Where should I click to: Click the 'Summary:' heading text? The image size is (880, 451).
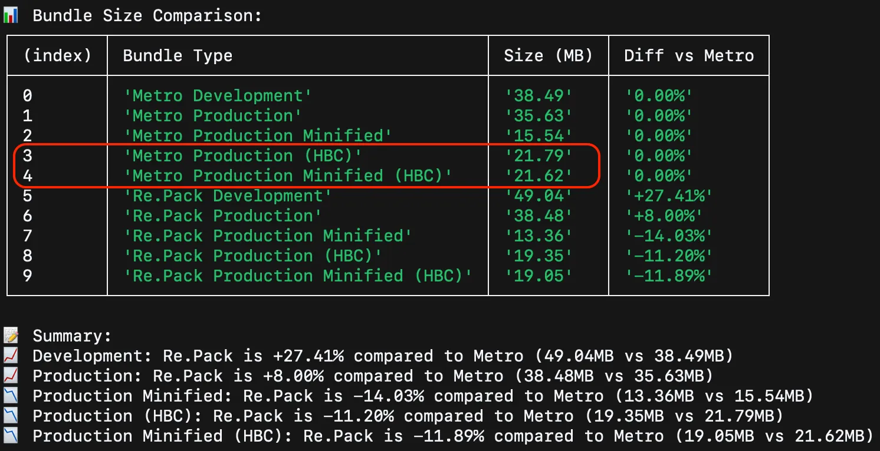[72, 336]
